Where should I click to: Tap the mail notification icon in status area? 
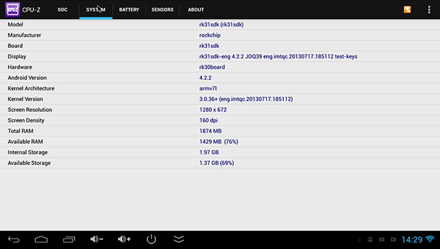pos(370,240)
